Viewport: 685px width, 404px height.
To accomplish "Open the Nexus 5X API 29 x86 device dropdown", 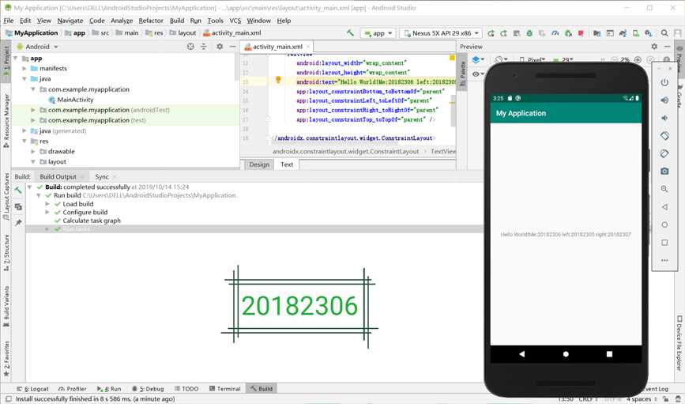I will click(x=441, y=33).
